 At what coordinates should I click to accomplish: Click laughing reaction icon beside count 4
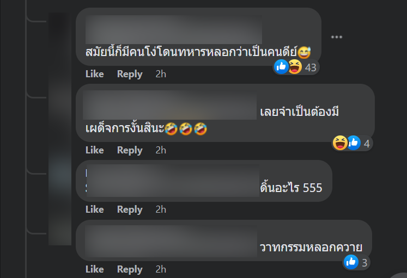[x=340, y=143]
